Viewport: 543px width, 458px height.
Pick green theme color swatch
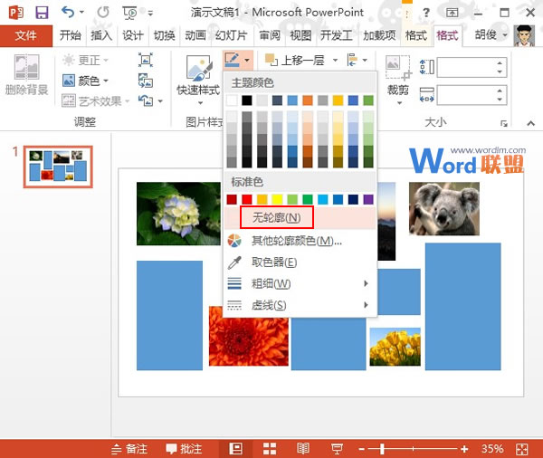(368, 100)
